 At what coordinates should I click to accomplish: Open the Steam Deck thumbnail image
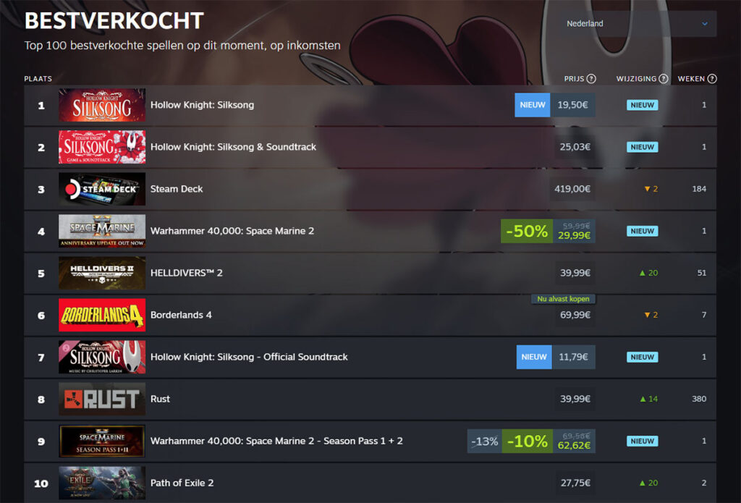point(102,189)
